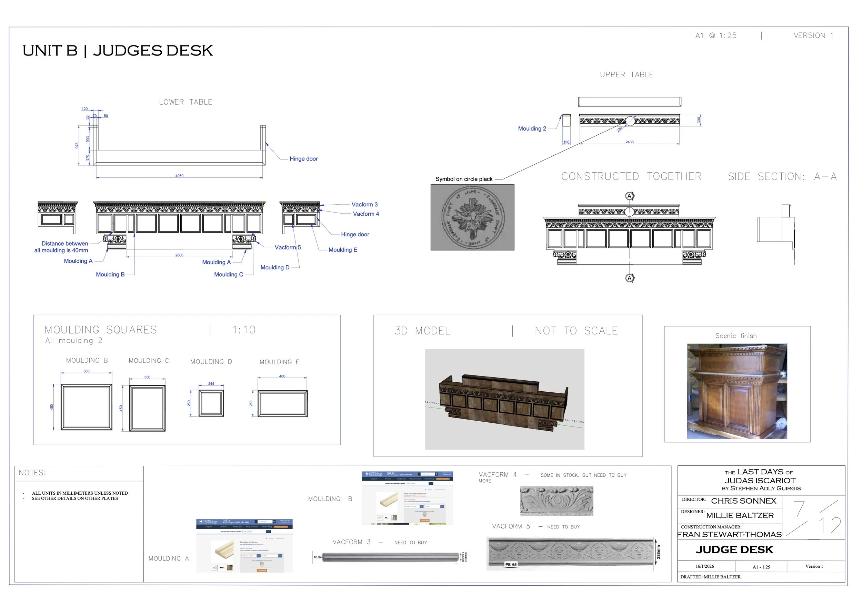Click note 'SEE OTHER DETAILS ON OTHER PLATES'
862x608 pixels.
(x=75, y=498)
